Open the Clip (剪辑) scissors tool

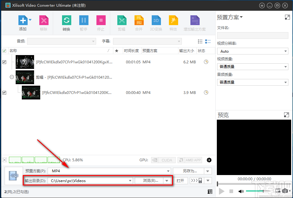(122, 20)
